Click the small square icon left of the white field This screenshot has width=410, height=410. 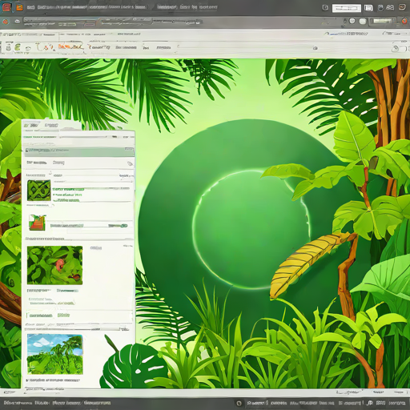(325, 7)
